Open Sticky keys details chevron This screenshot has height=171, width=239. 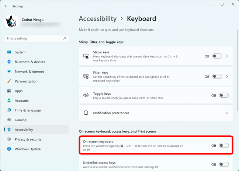tap(227, 56)
